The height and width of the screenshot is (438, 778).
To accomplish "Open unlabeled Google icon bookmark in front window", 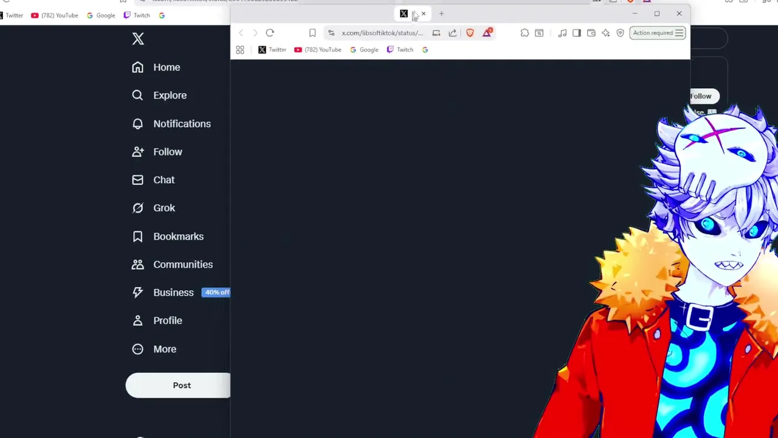I will tap(425, 50).
